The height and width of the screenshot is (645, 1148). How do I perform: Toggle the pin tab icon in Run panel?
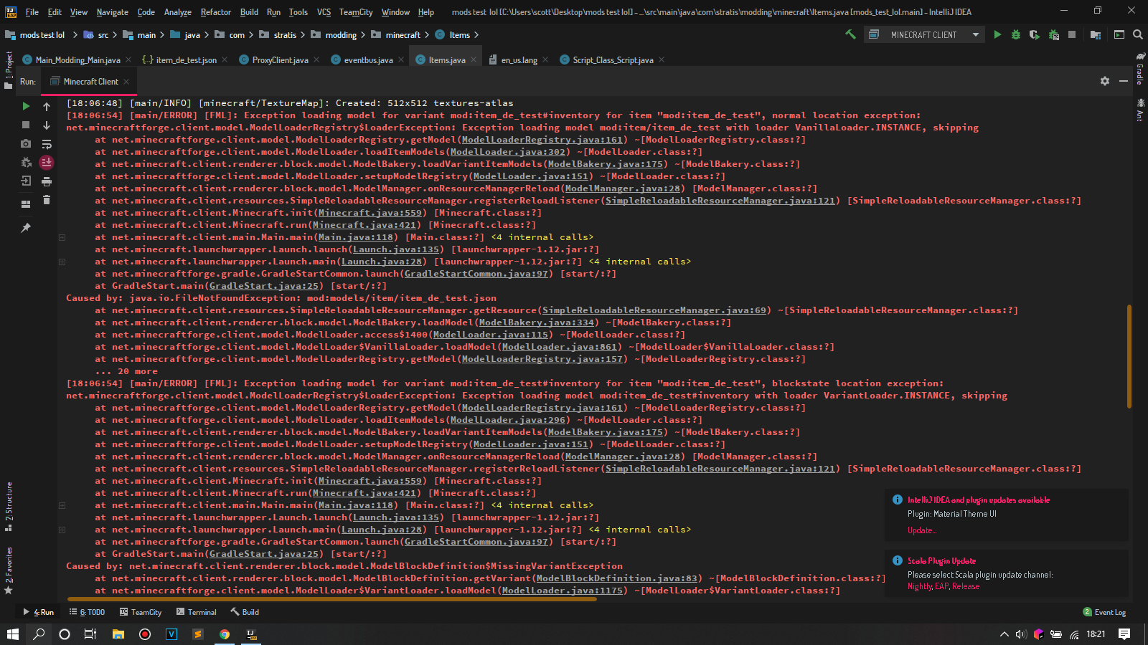(26, 228)
